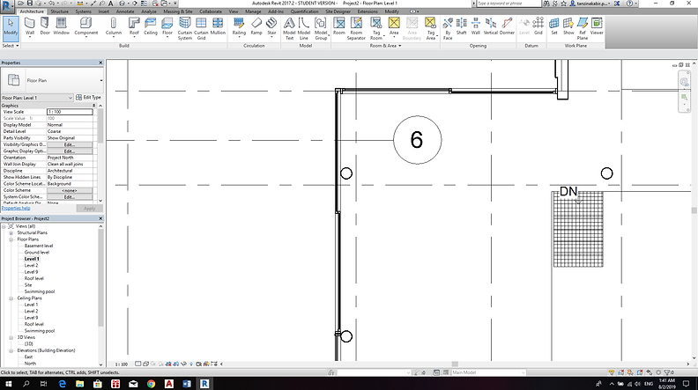The image size is (698, 390).
Task: Open the Collaborate ribbon tab
Action: pyautogui.click(x=211, y=11)
